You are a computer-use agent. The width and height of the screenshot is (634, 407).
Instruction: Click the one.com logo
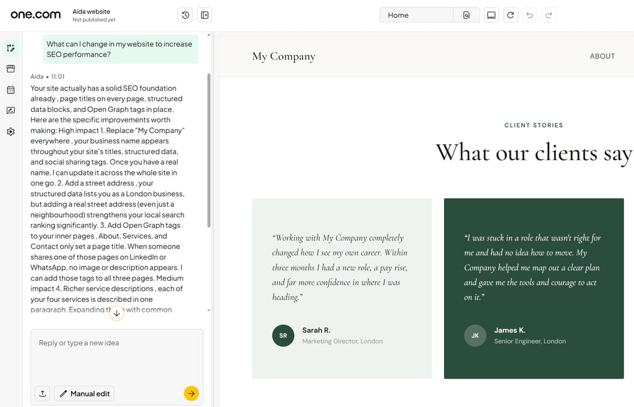coord(35,15)
